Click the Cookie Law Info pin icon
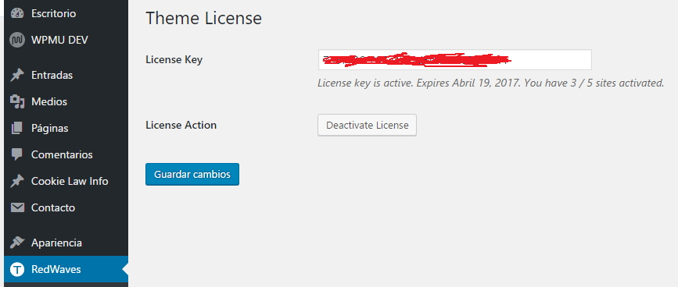The width and height of the screenshot is (678, 287). 17,182
